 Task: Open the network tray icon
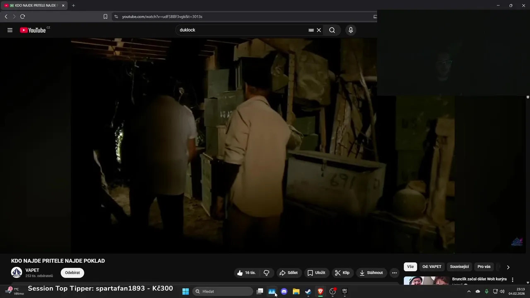pyautogui.click(x=495, y=291)
